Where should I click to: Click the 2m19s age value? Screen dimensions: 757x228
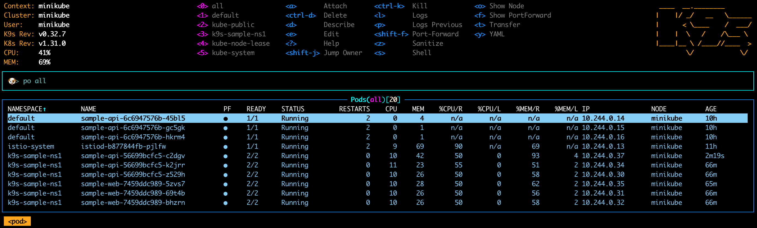715,156
